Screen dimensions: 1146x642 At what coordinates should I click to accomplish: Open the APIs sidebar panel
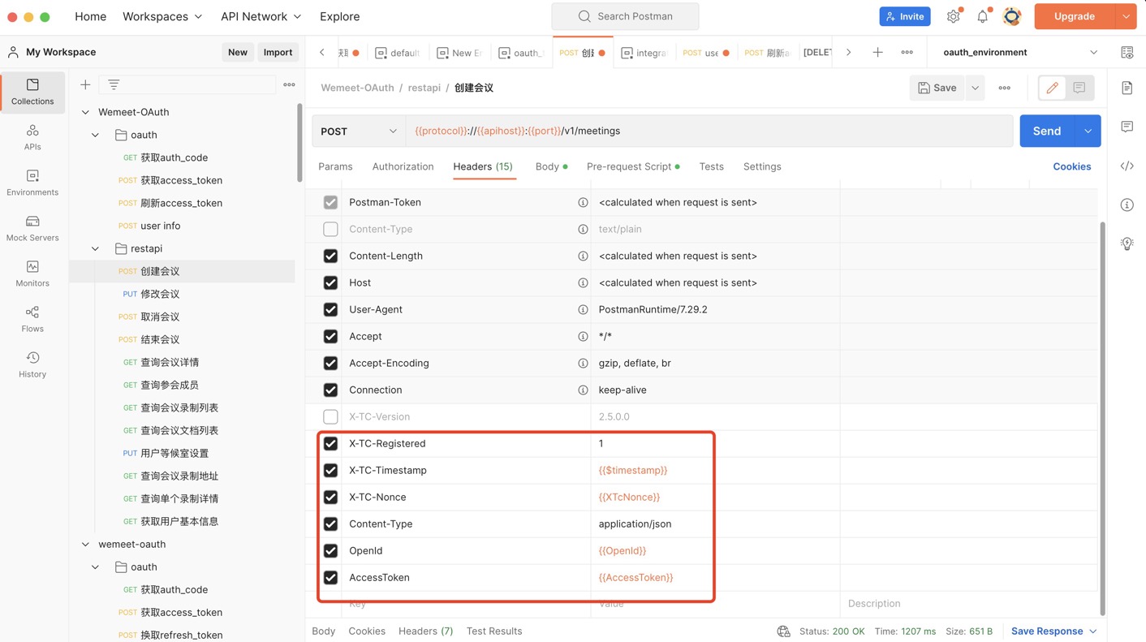pyautogui.click(x=32, y=137)
